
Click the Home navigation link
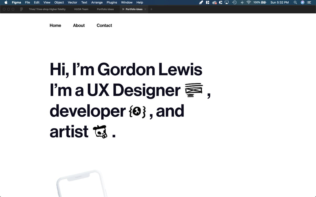pyautogui.click(x=55, y=25)
